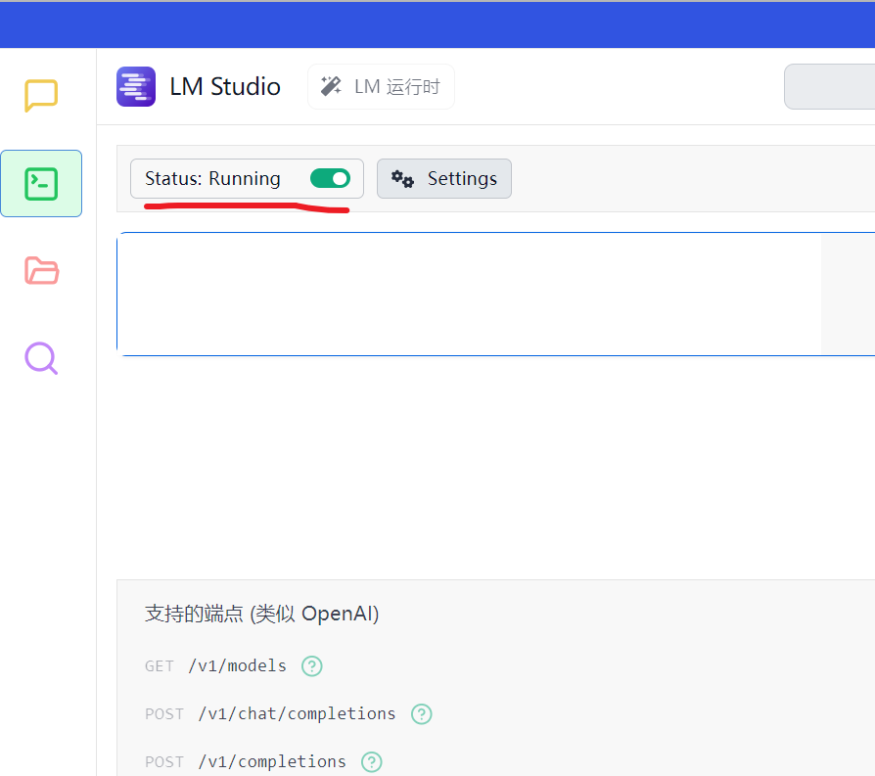Open server Settings button
Screen dimensions: 875x776
[444, 178]
